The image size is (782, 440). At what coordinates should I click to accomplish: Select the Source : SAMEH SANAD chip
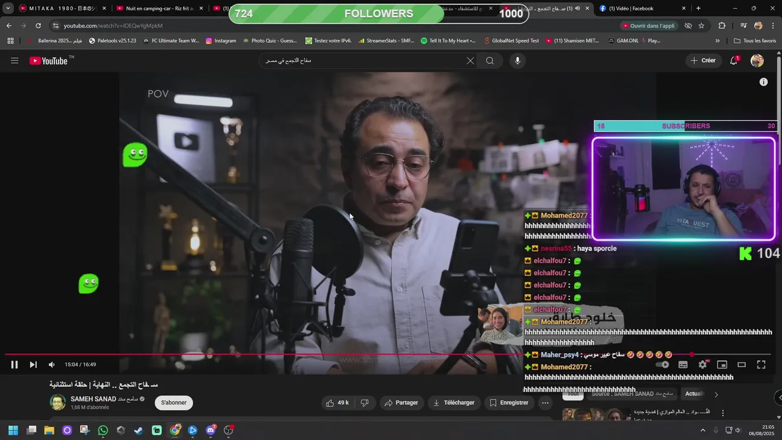tap(632, 394)
